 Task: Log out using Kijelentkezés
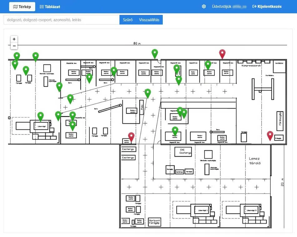(267, 7)
